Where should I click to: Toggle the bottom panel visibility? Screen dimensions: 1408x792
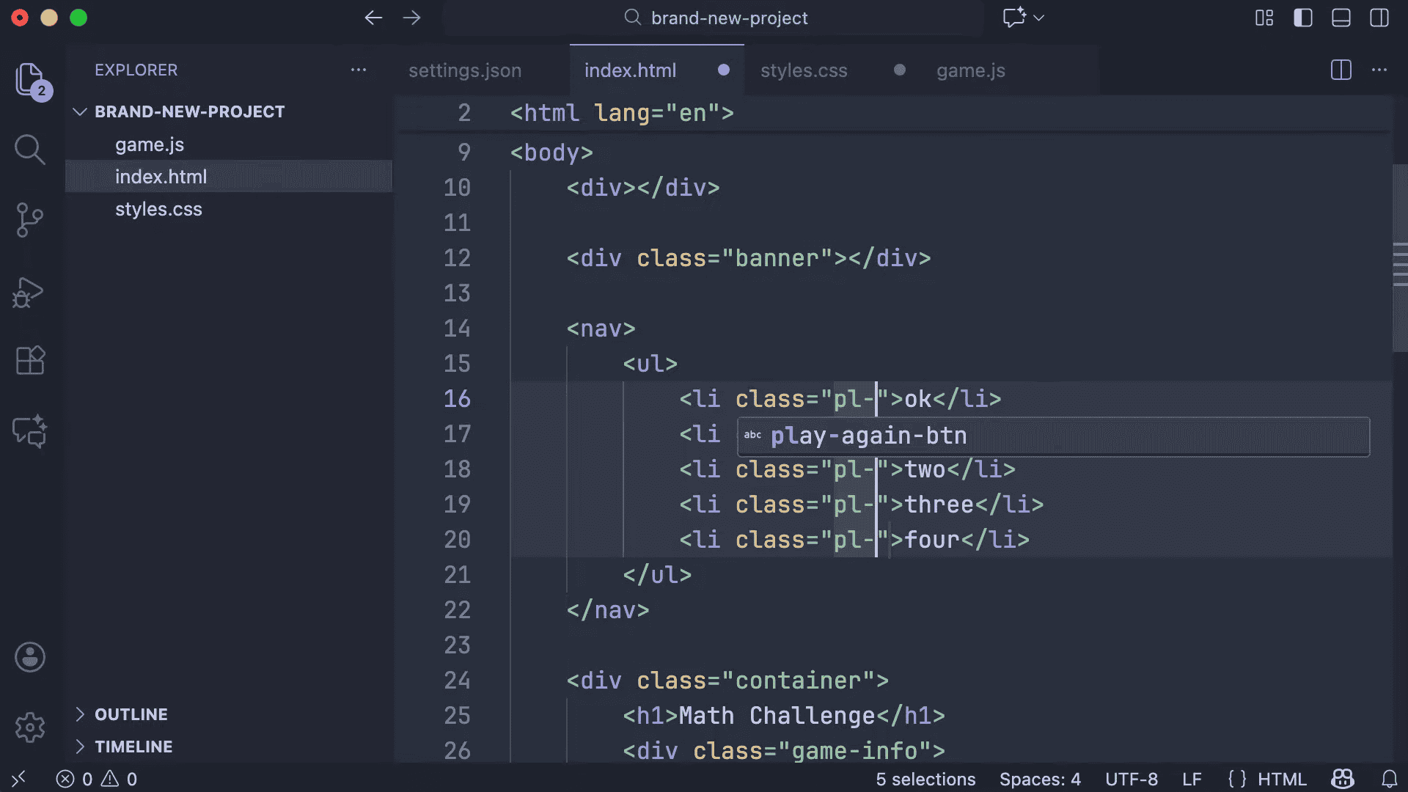click(1341, 18)
